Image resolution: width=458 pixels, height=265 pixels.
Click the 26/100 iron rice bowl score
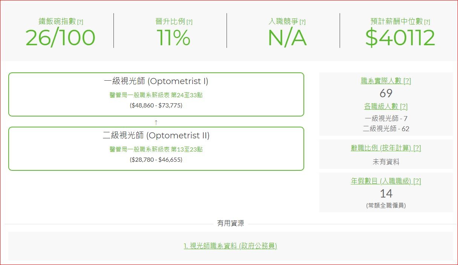[x=60, y=38]
